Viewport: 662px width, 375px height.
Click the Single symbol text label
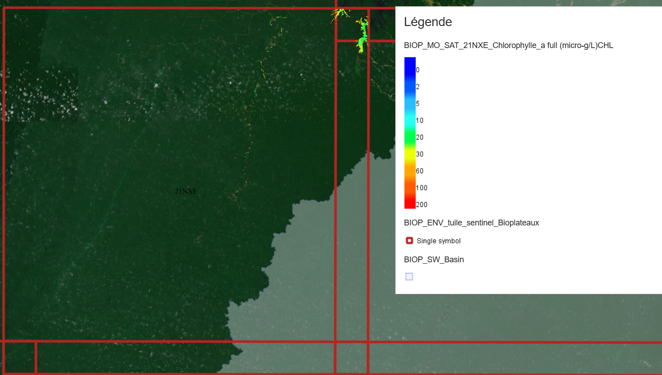click(x=438, y=241)
